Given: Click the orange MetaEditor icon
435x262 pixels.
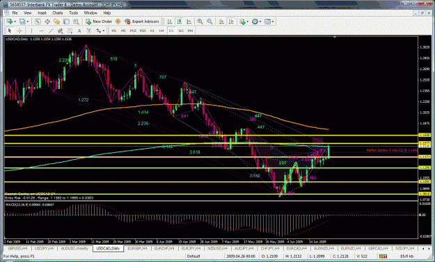Looking at the screenshot, I should click(x=118, y=22).
